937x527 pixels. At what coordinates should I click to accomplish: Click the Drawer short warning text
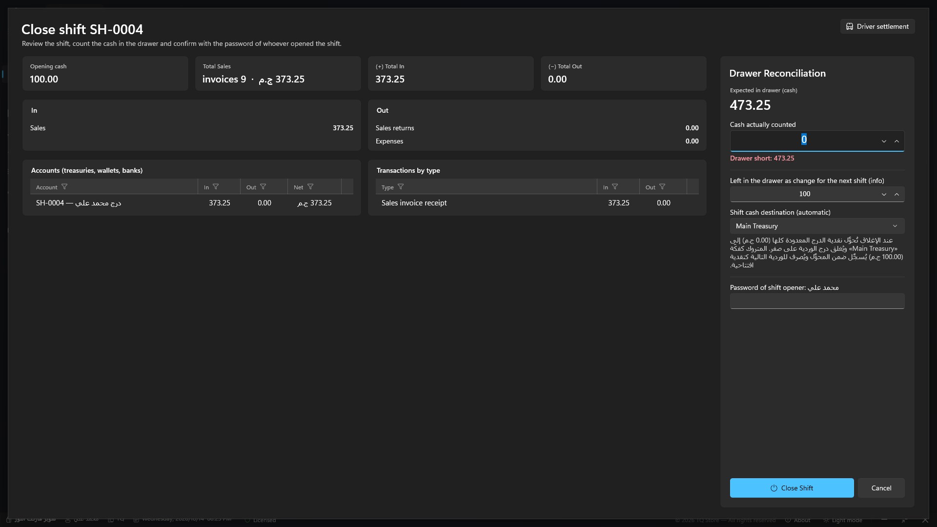click(762, 158)
